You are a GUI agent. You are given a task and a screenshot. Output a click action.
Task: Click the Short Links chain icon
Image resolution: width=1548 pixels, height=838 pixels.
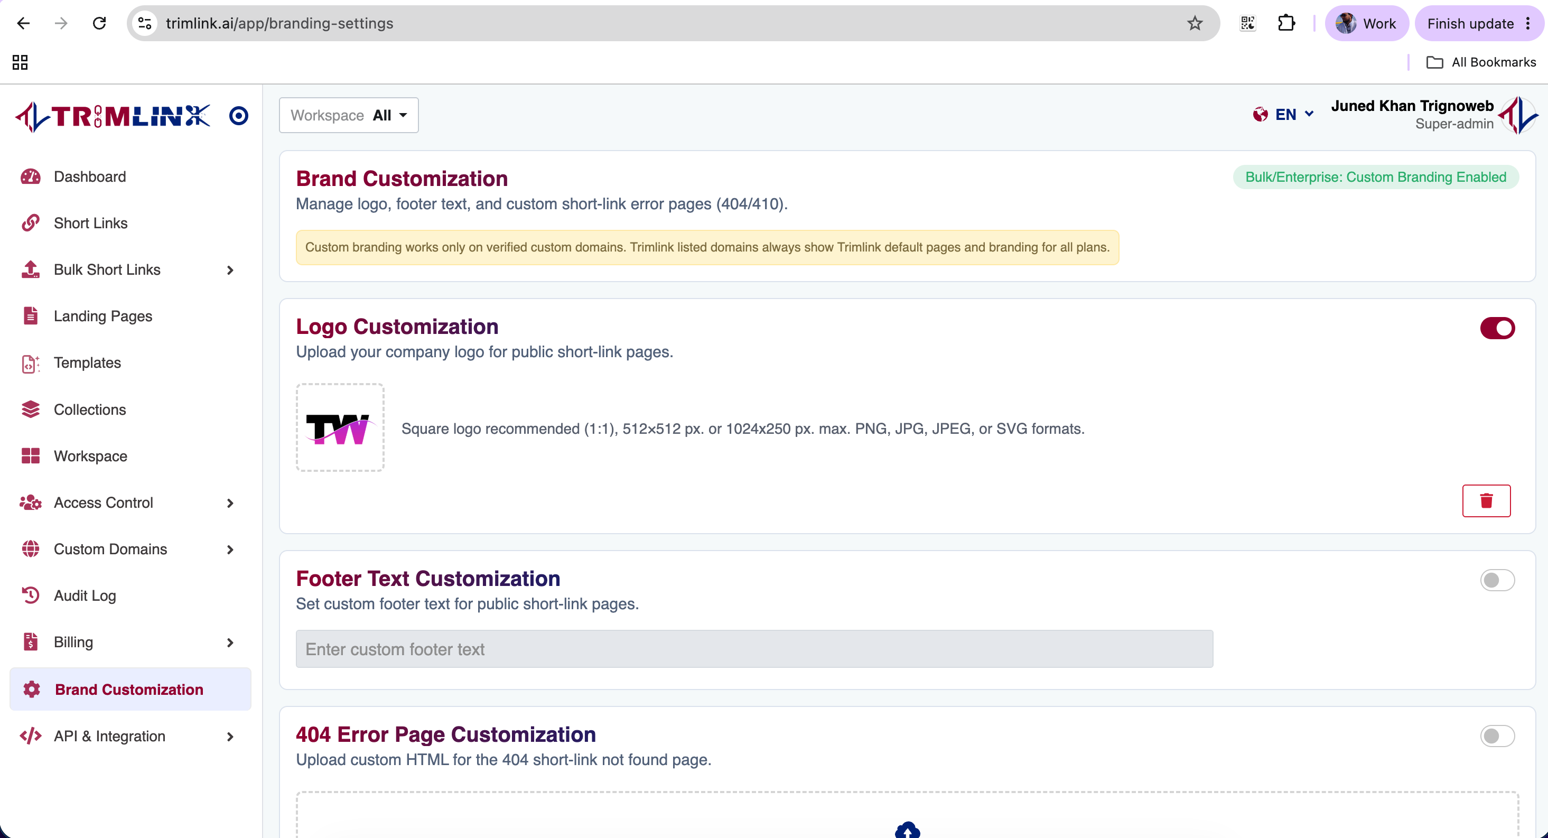click(x=31, y=223)
